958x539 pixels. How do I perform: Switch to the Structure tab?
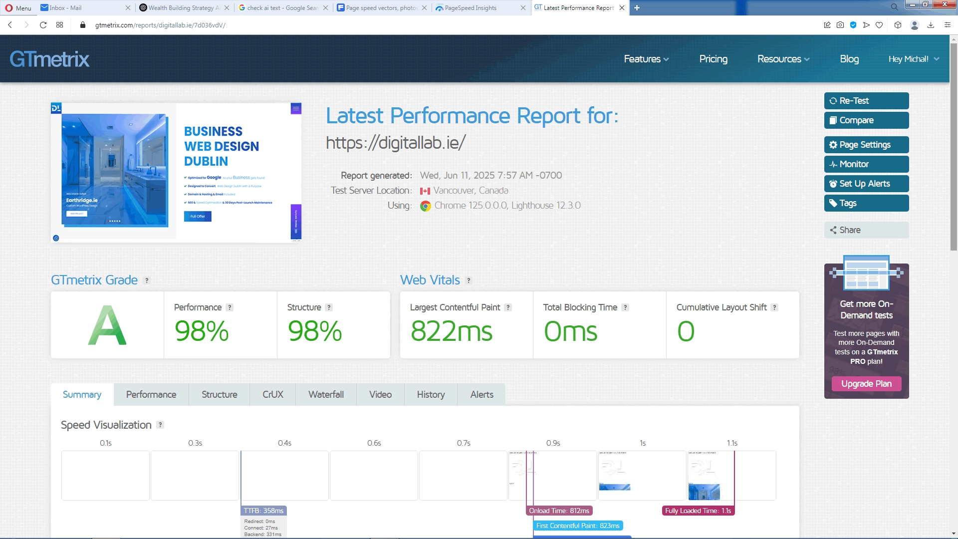[220, 394]
